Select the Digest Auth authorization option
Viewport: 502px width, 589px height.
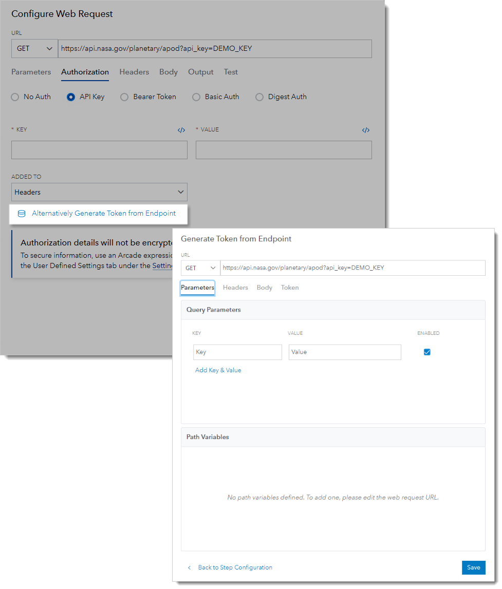click(259, 97)
